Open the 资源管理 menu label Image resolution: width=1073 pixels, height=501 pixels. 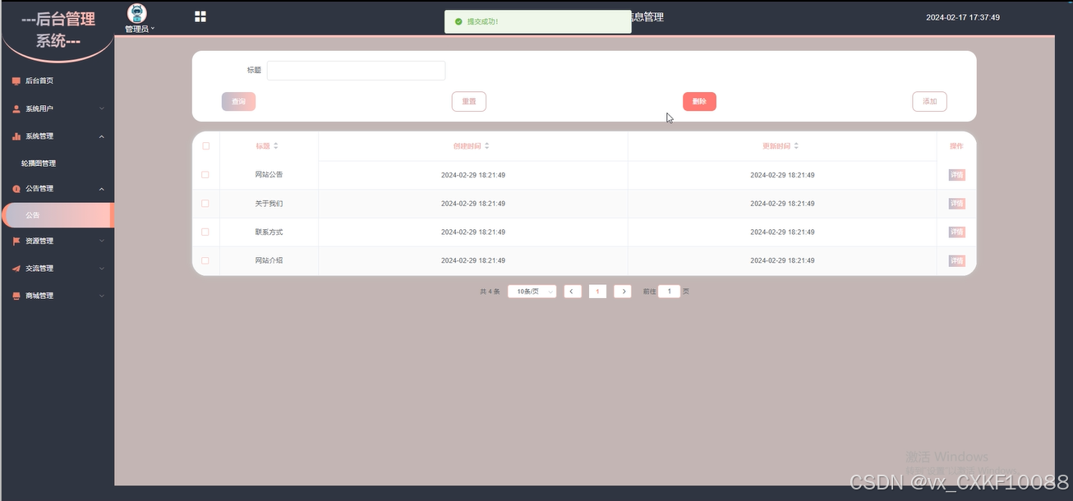pos(39,241)
